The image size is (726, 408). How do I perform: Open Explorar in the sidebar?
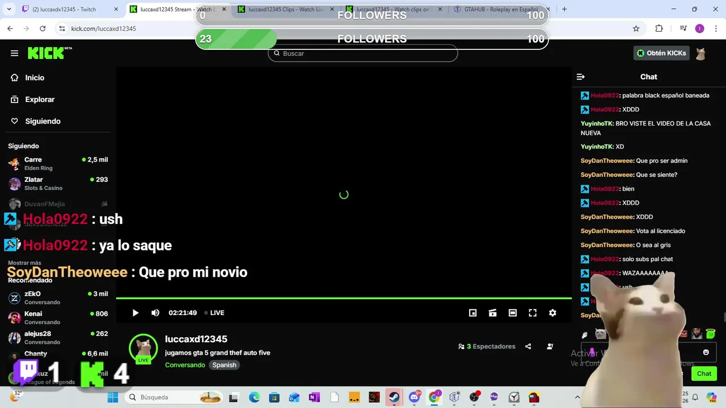click(x=40, y=99)
